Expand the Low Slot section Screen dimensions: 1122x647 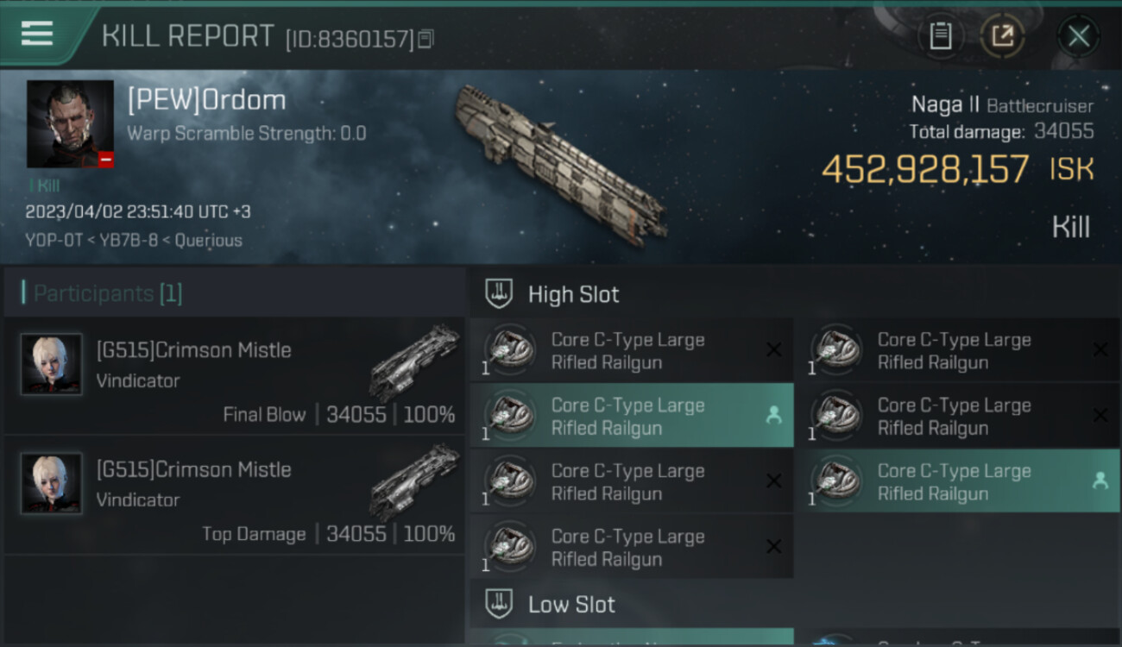click(499, 604)
